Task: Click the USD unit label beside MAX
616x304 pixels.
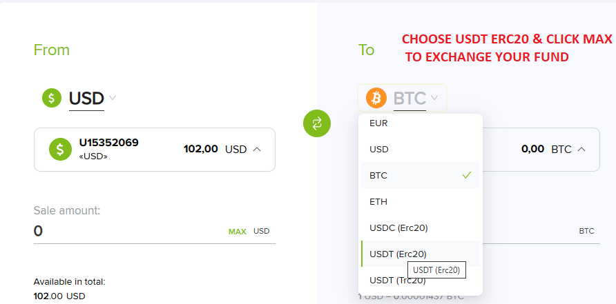Action: [x=261, y=232]
